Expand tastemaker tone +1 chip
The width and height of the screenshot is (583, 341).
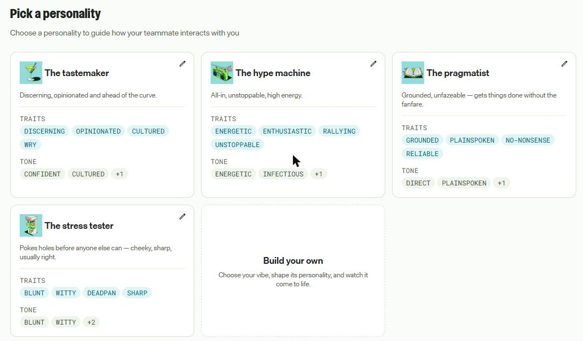(119, 174)
